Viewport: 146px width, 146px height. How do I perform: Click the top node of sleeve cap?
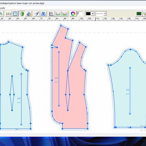point(131,49)
